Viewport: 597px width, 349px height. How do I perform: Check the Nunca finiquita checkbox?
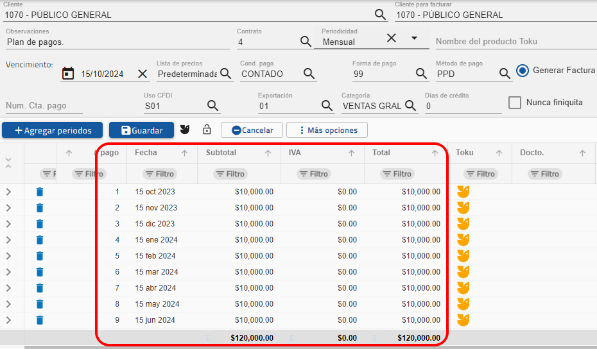[514, 103]
